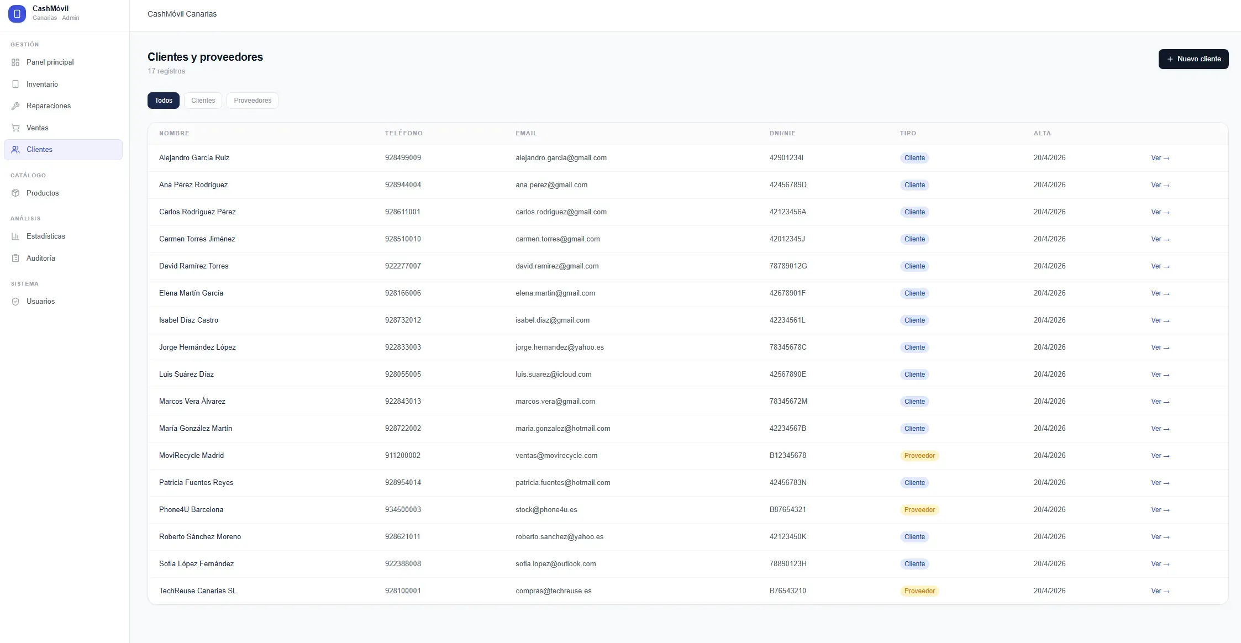Filter list by Clientes tab
Viewport: 1241px width, 643px height.
(203, 101)
